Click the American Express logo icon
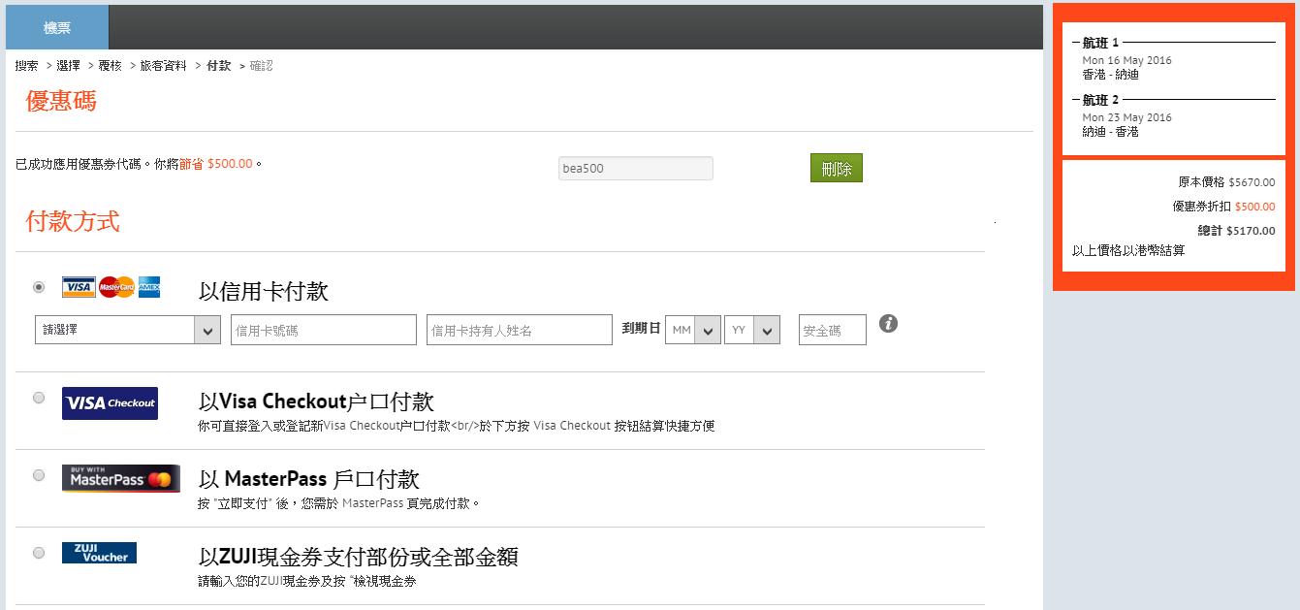 [149, 287]
